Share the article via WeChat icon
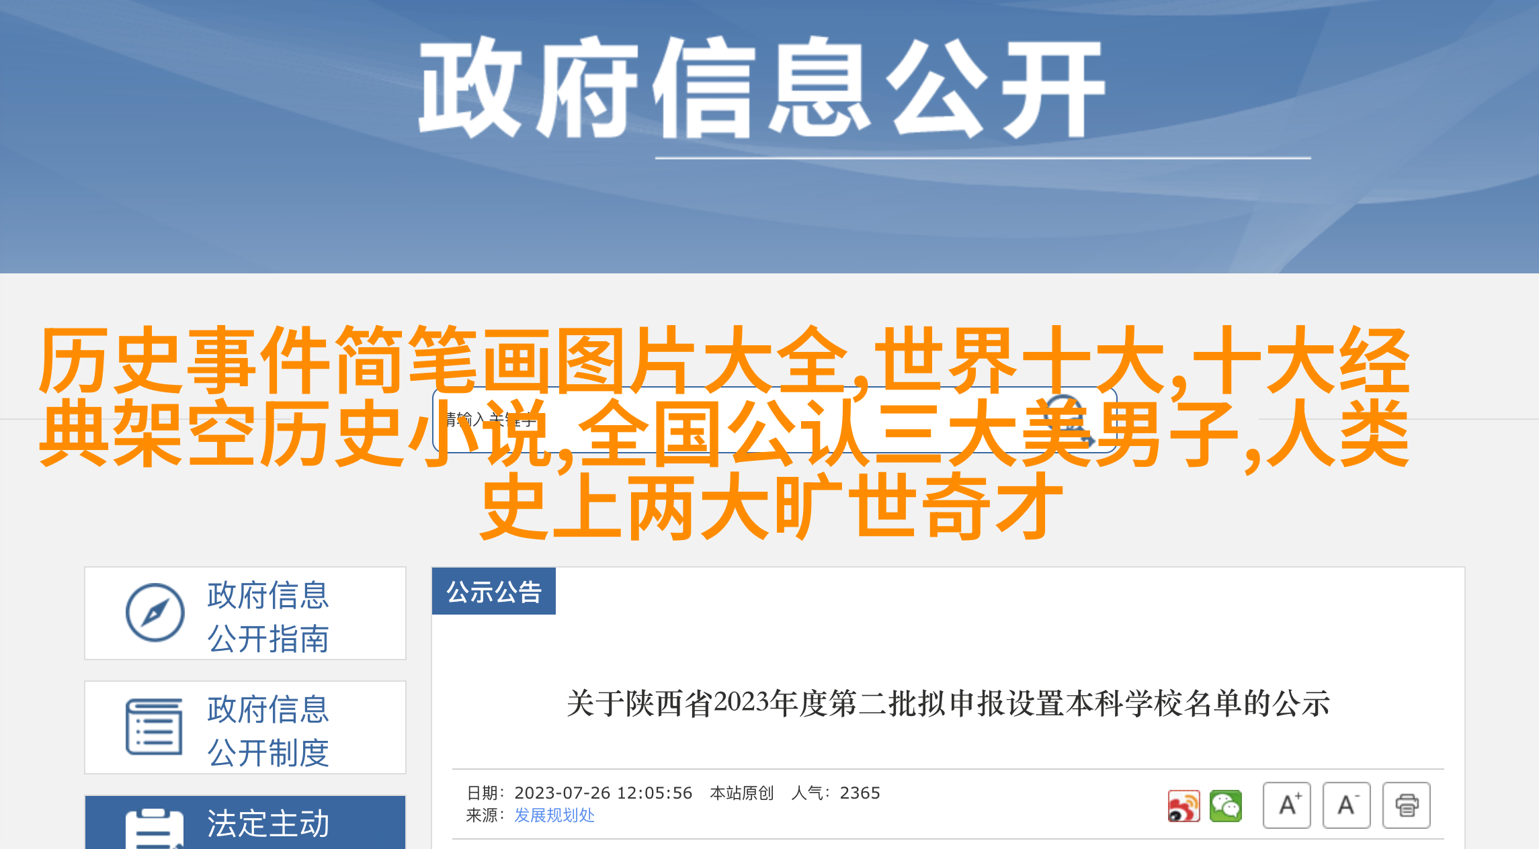This screenshot has width=1539, height=849. click(1226, 806)
